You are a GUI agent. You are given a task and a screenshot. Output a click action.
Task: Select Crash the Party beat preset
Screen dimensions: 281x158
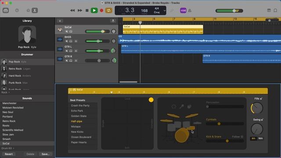pos(80,105)
